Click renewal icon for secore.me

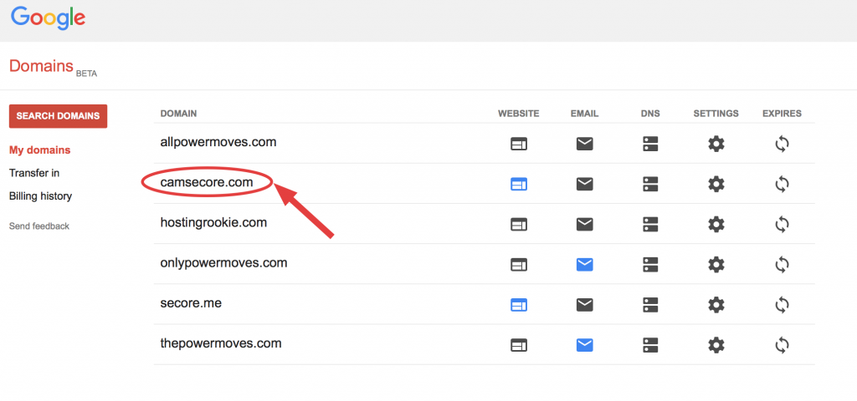tap(783, 305)
